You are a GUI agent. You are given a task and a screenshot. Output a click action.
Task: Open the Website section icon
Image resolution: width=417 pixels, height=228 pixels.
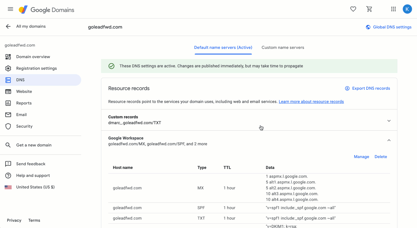click(x=8, y=91)
